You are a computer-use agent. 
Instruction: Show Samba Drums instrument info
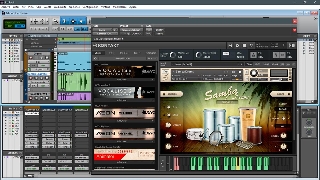click(x=240, y=72)
